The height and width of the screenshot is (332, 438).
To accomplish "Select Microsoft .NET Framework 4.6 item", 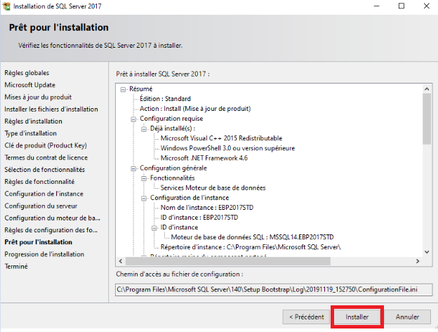I will point(204,158).
